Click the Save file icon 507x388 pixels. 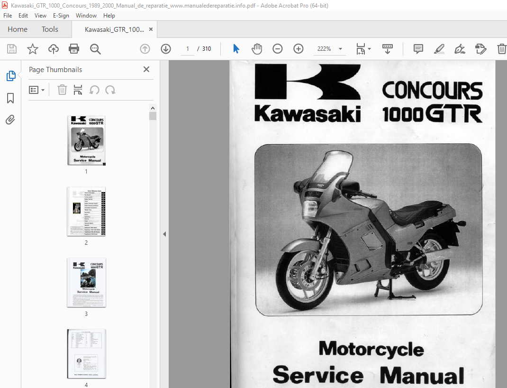pyautogui.click(x=12, y=49)
